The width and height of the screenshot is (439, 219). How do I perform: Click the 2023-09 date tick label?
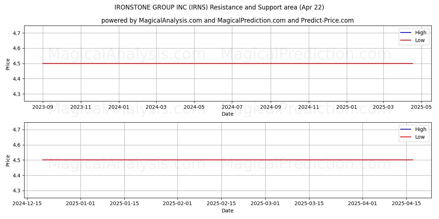click(43, 107)
